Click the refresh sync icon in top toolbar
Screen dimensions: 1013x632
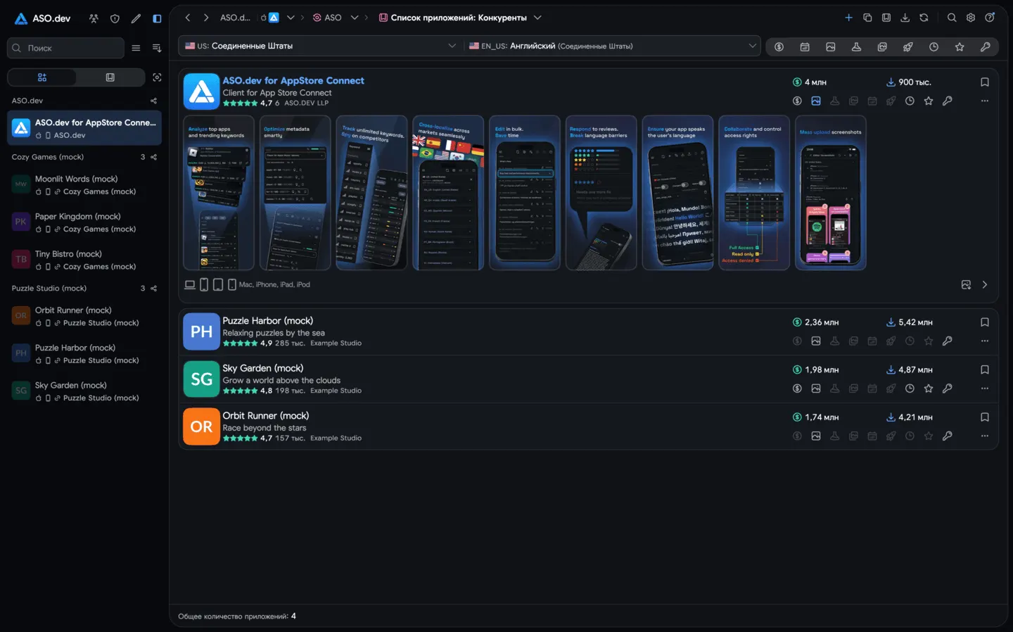tap(924, 18)
